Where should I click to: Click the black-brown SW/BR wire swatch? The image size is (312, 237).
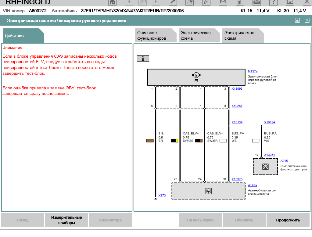pyautogui.click(x=199, y=141)
